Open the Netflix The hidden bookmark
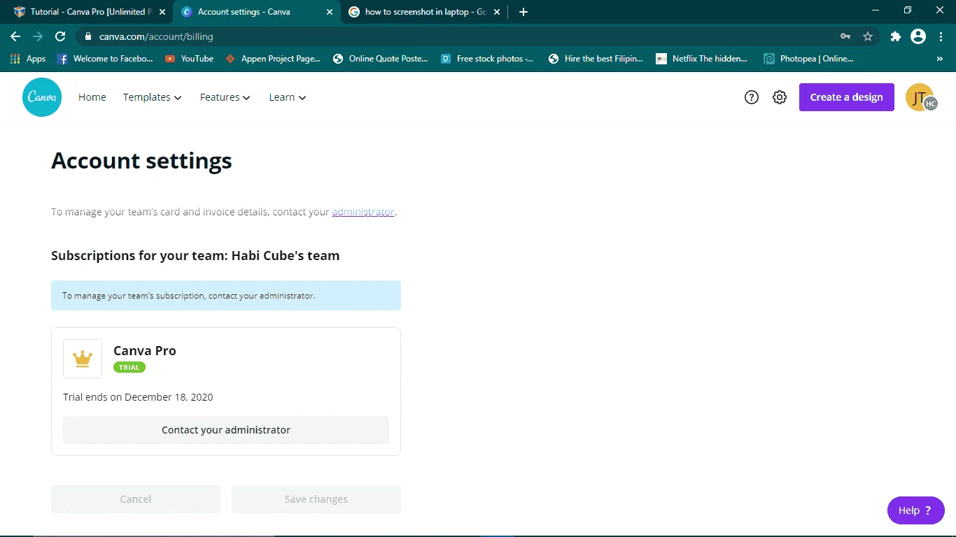This screenshot has width=956, height=537. pos(702,59)
